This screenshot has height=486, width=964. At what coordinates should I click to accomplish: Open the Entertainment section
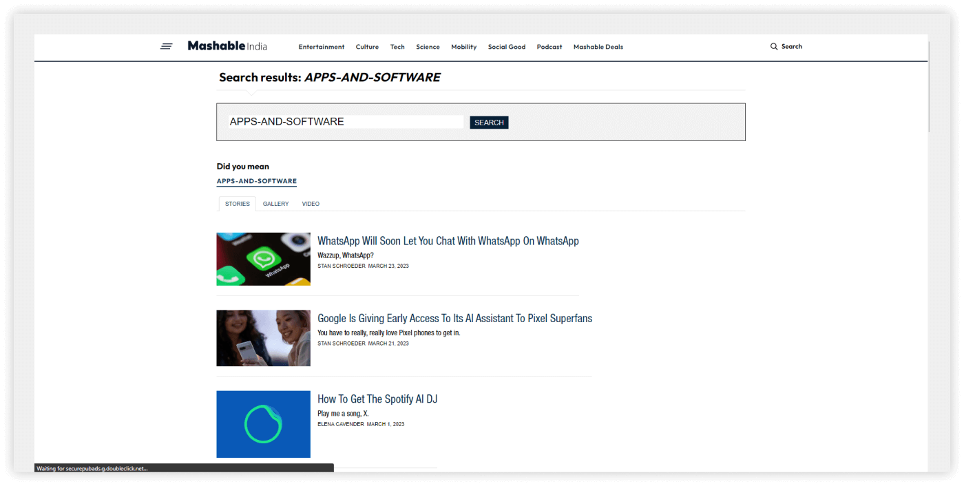coord(322,47)
